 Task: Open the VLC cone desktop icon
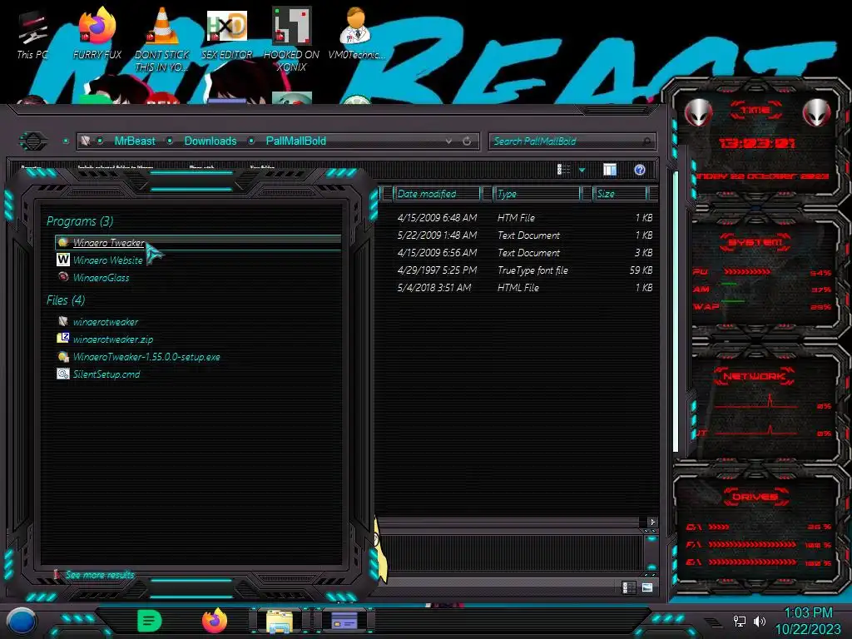(x=161, y=39)
